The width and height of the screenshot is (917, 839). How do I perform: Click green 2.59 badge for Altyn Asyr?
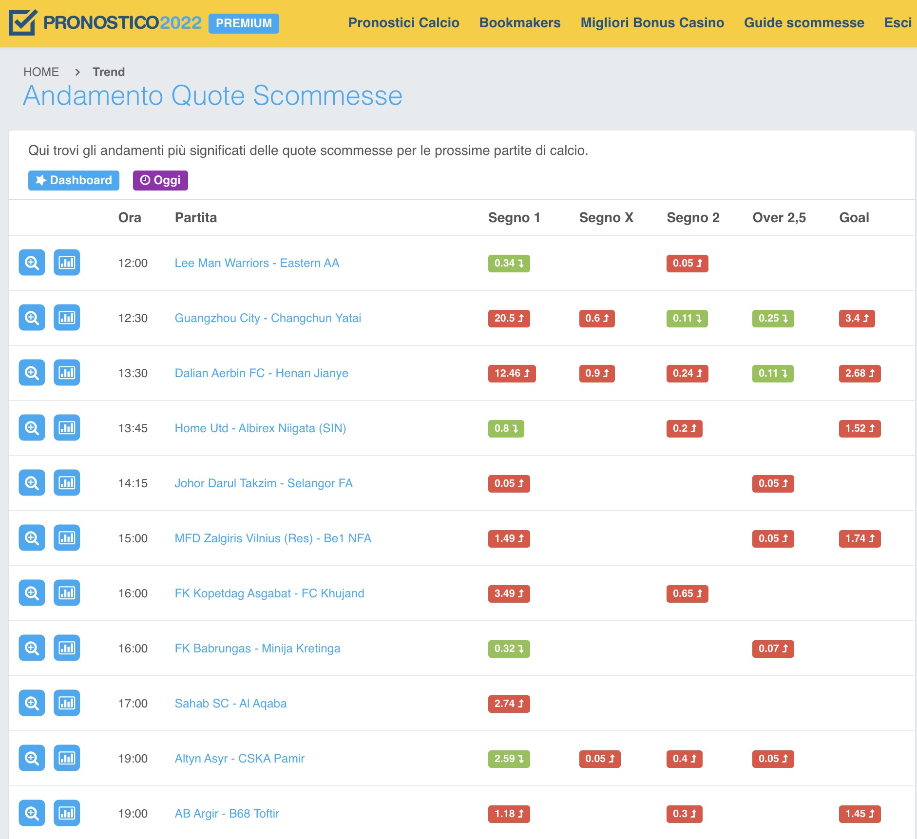pyautogui.click(x=509, y=759)
